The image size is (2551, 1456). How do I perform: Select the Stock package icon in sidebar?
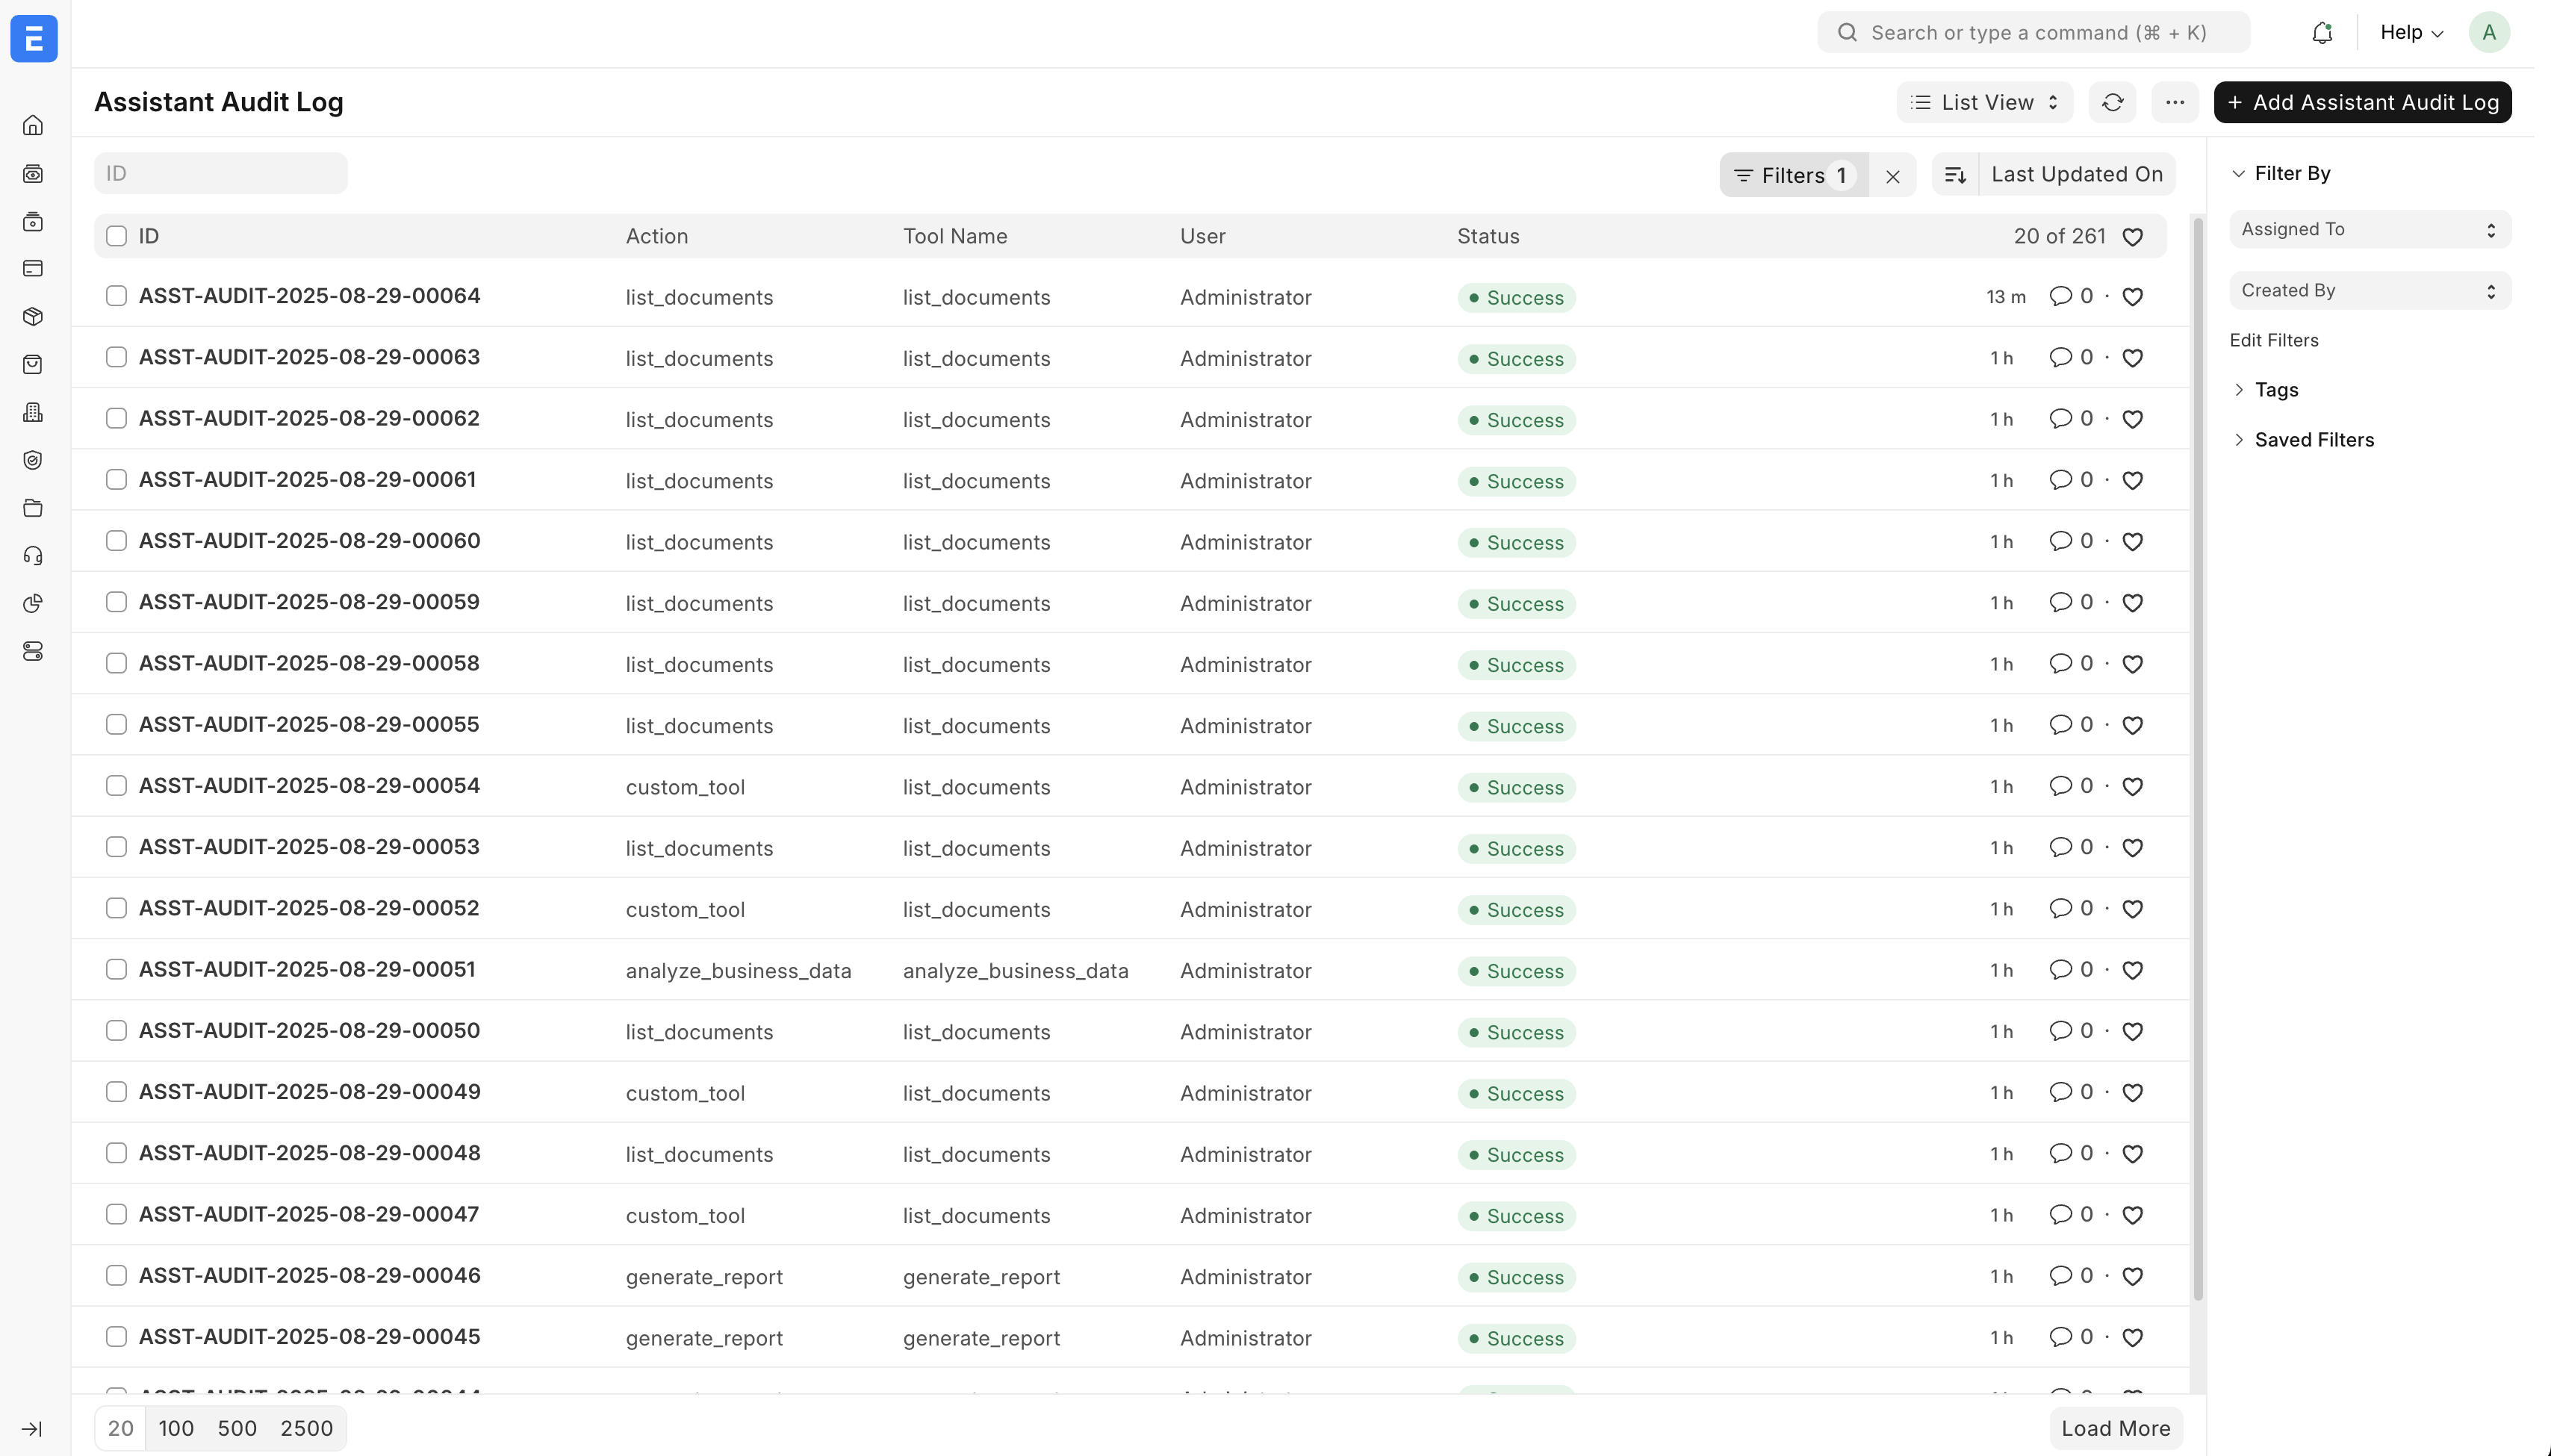click(34, 317)
